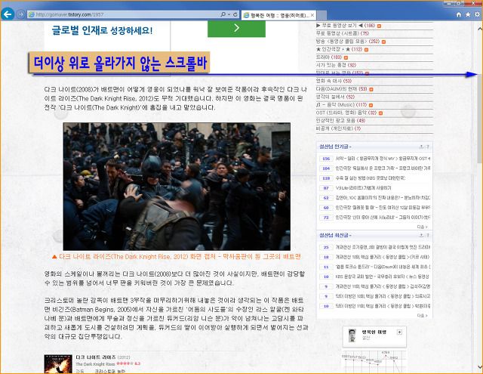The height and width of the screenshot is (374, 483).
Task: Open the 무료 동영상 보기 (186) category
Action: [346, 26]
